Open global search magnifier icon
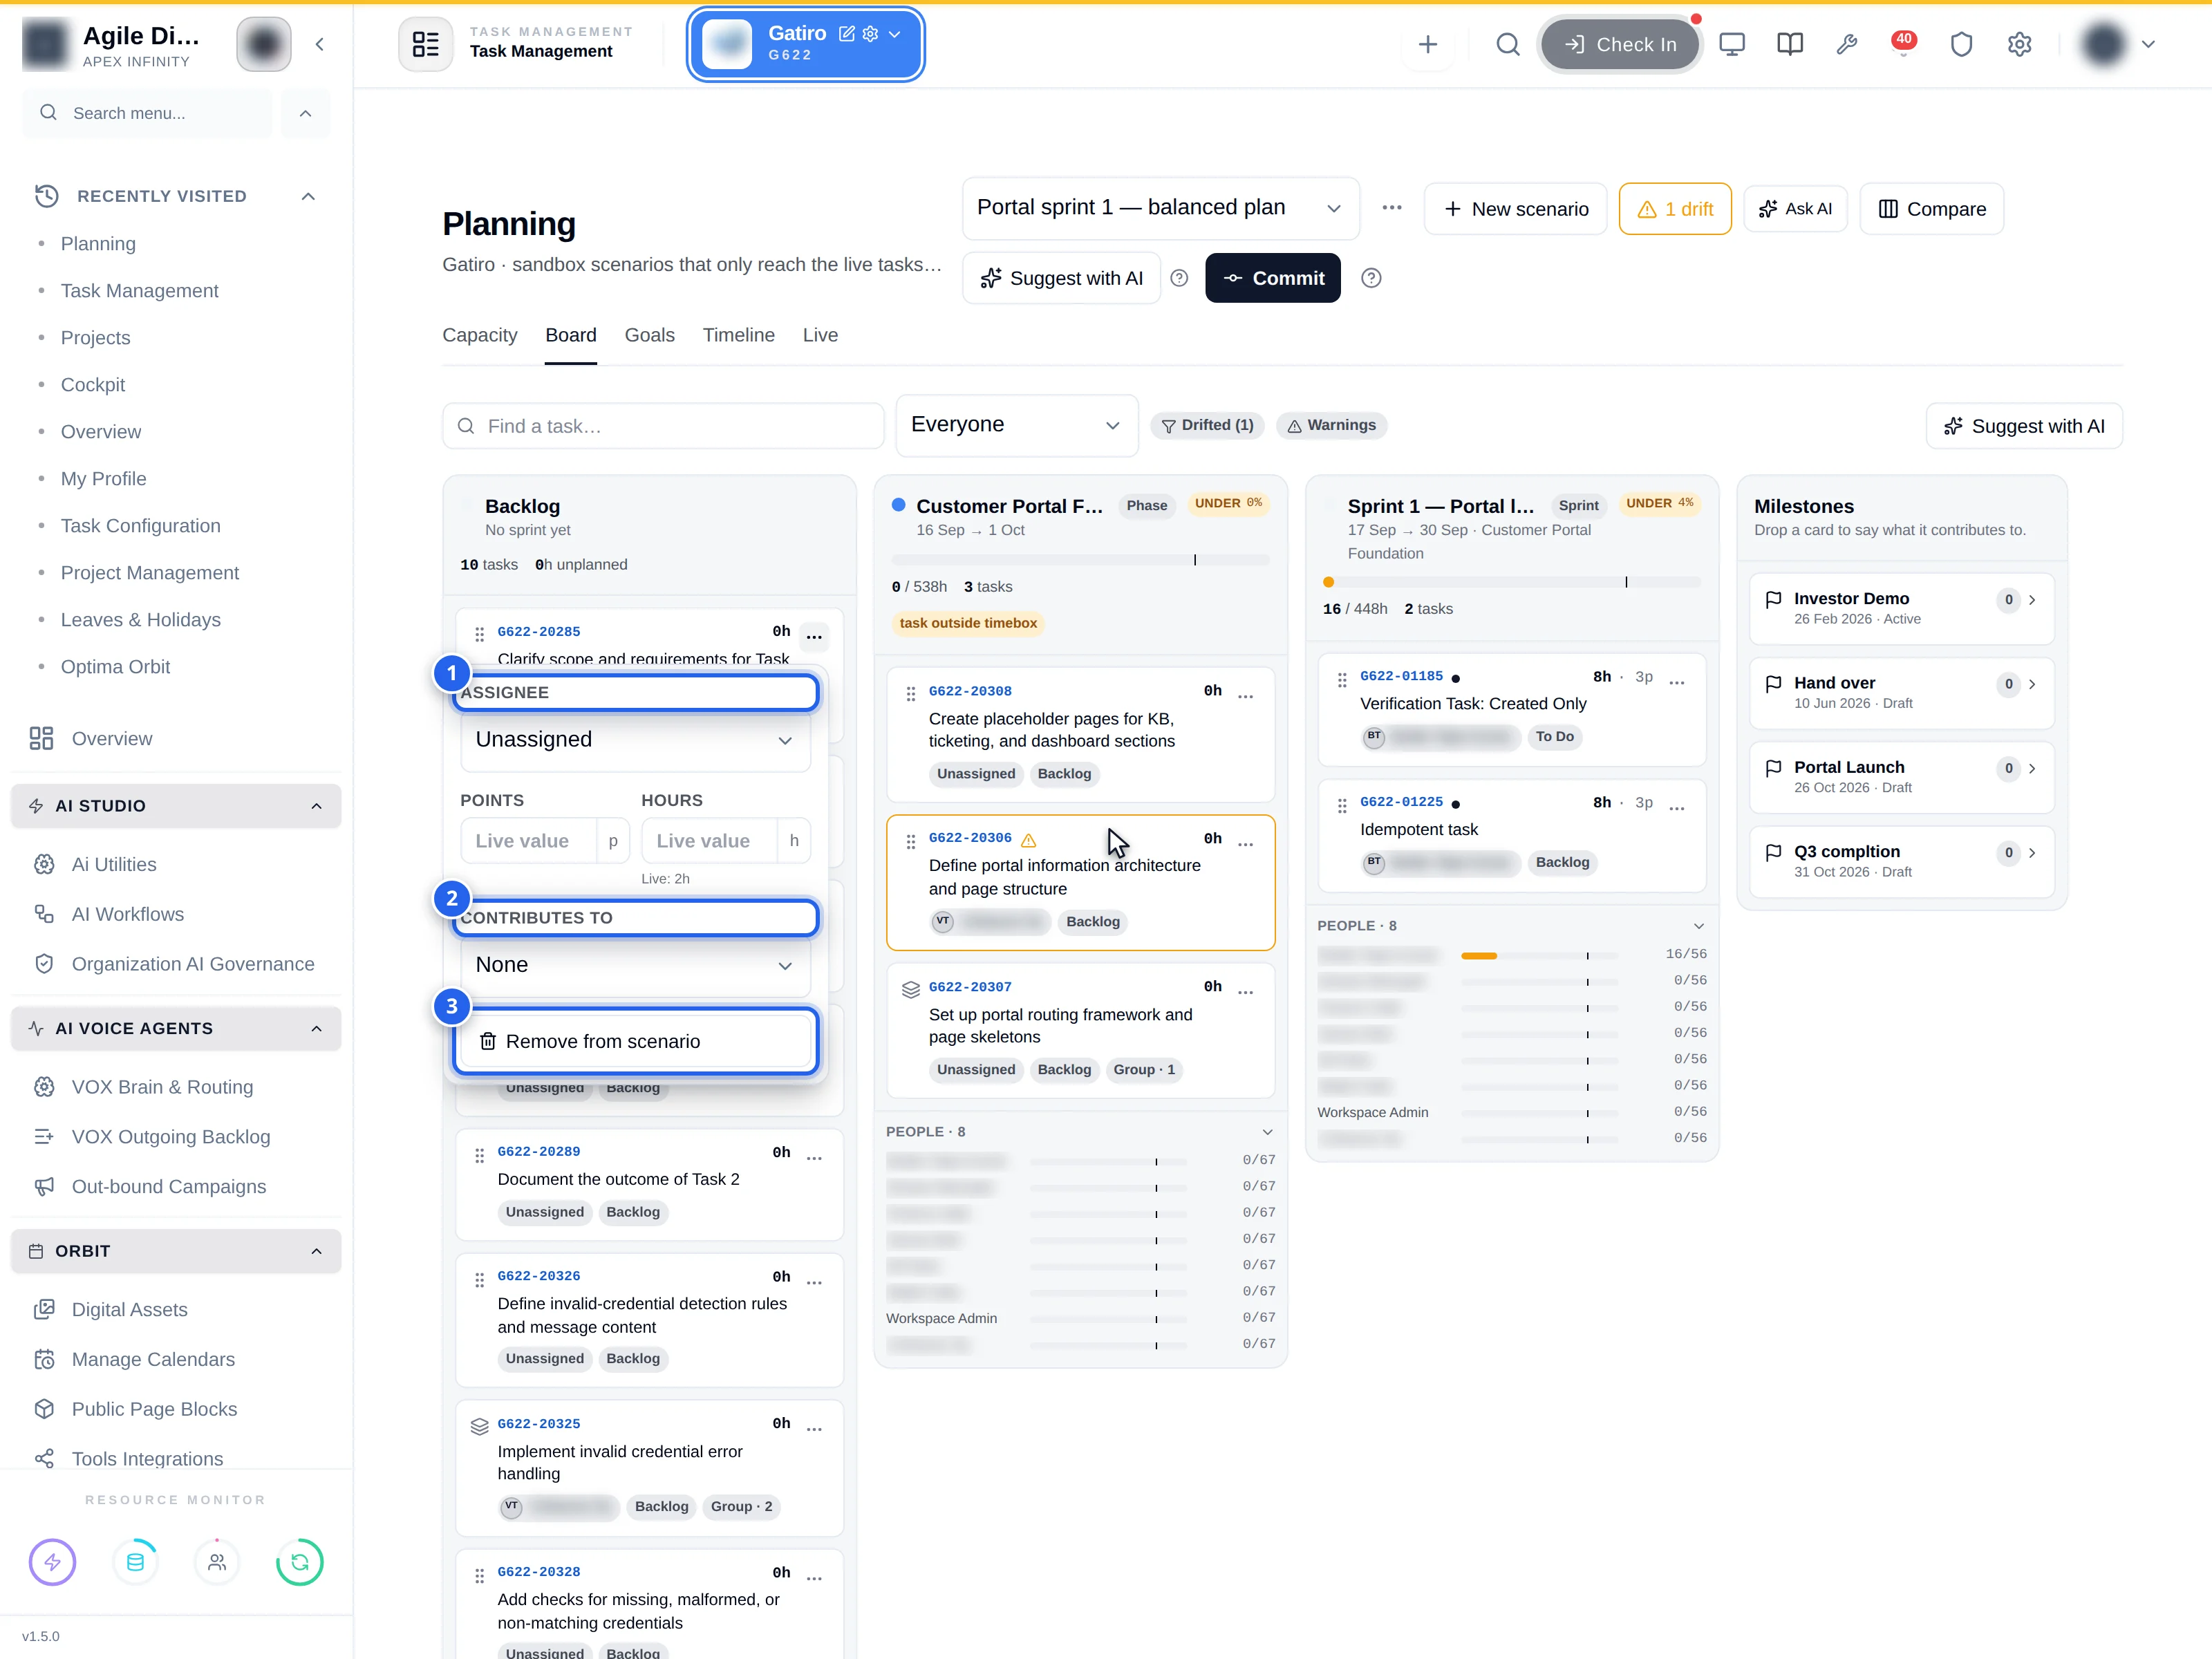The width and height of the screenshot is (2212, 1659). pos(1508,44)
